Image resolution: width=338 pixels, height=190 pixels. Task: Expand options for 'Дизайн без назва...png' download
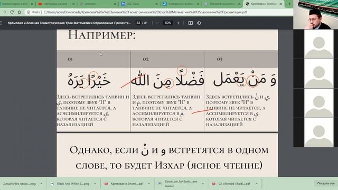[x=41, y=184]
